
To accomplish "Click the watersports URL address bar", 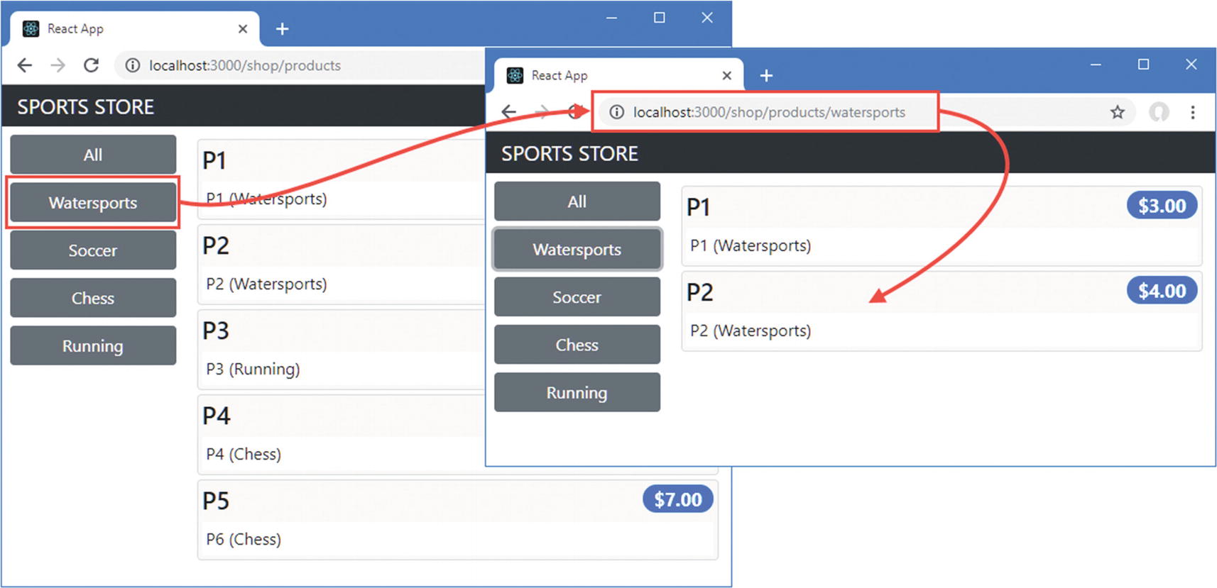I will tap(769, 112).
